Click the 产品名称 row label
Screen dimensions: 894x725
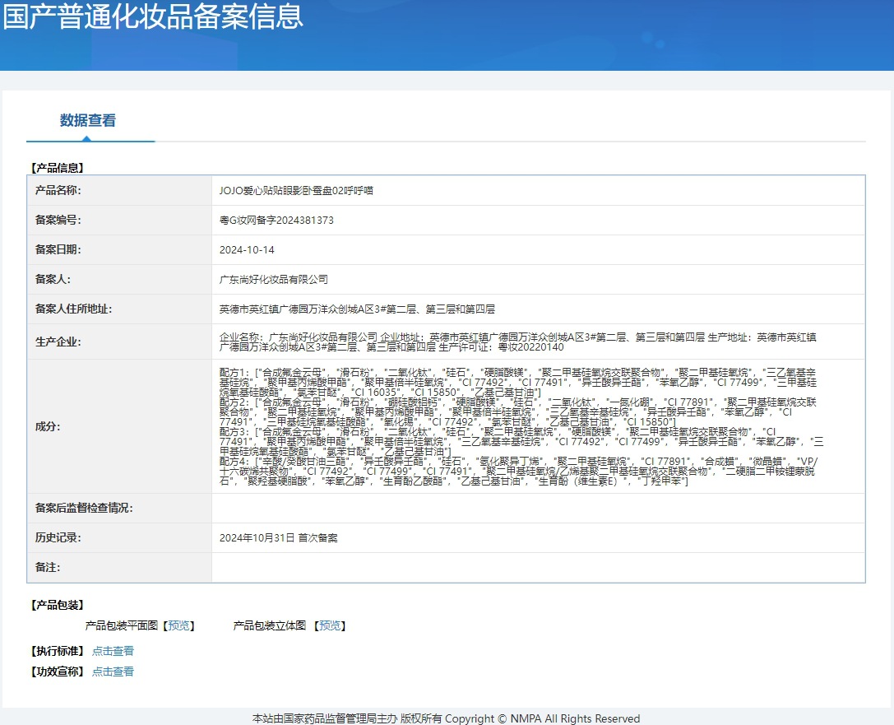(58, 191)
